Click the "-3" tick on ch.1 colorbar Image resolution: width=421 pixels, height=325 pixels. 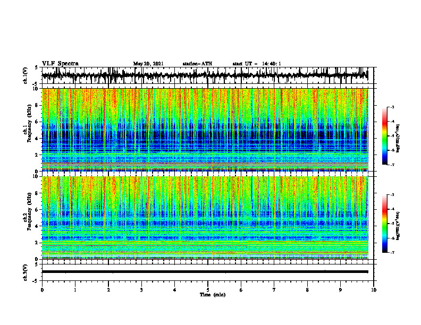click(392, 107)
